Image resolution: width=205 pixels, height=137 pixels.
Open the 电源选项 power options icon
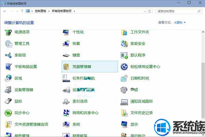tap(8, 32)
